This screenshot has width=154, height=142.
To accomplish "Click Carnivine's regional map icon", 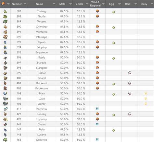I will click(x=97, y=139).
